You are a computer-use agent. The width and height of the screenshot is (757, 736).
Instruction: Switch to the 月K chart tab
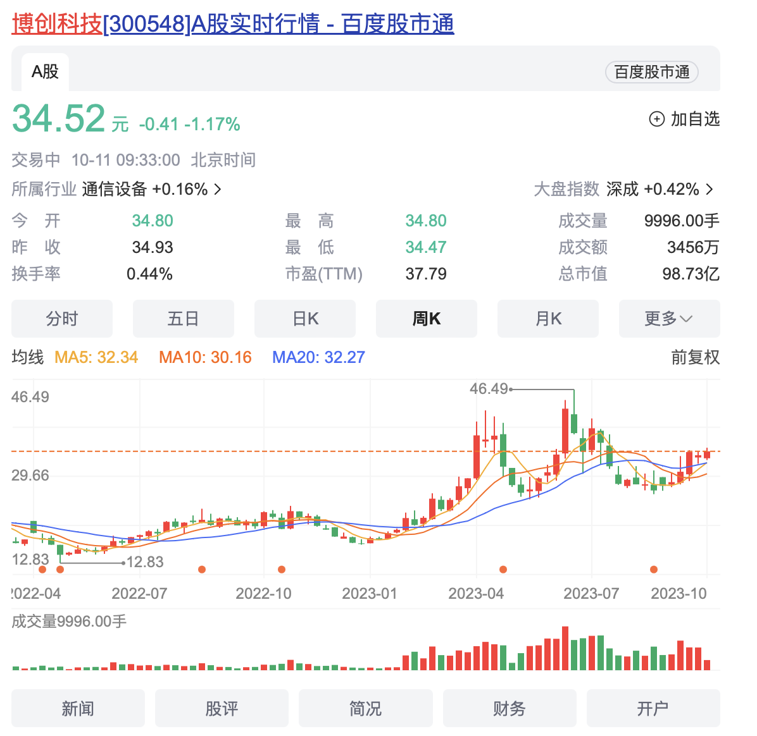548,319
